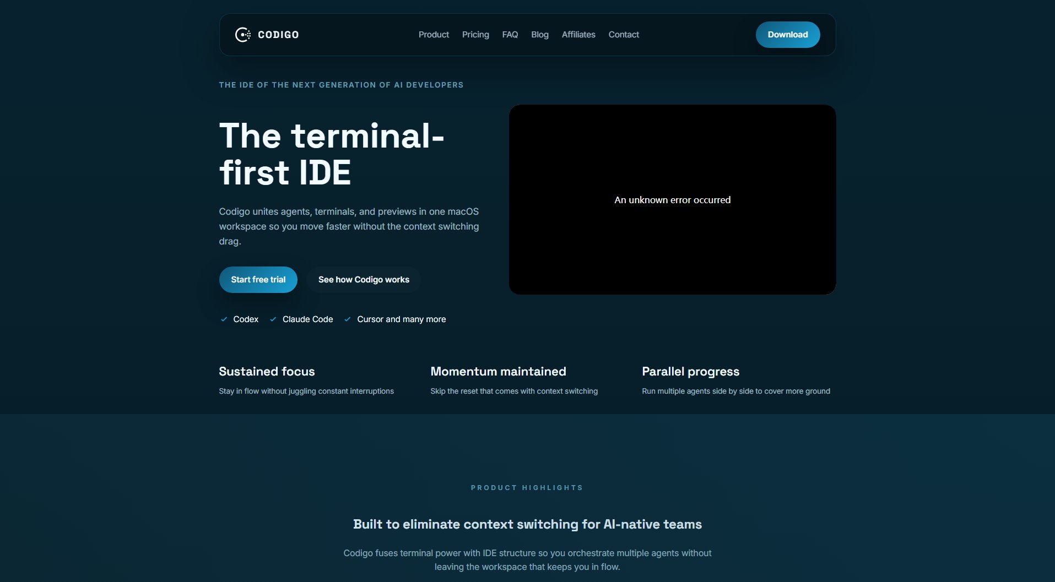Image resolution: width=1055 pixels, height=582 pixels.
Task: Click the checkmark icon beside Codex
Action: 224,319
